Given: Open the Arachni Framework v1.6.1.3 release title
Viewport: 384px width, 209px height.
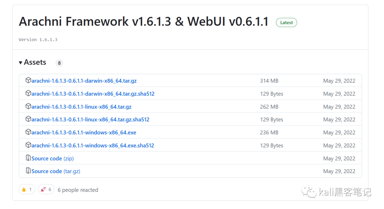Looking at the screenshot, I should pyautogui.click(x=144, y=22).
